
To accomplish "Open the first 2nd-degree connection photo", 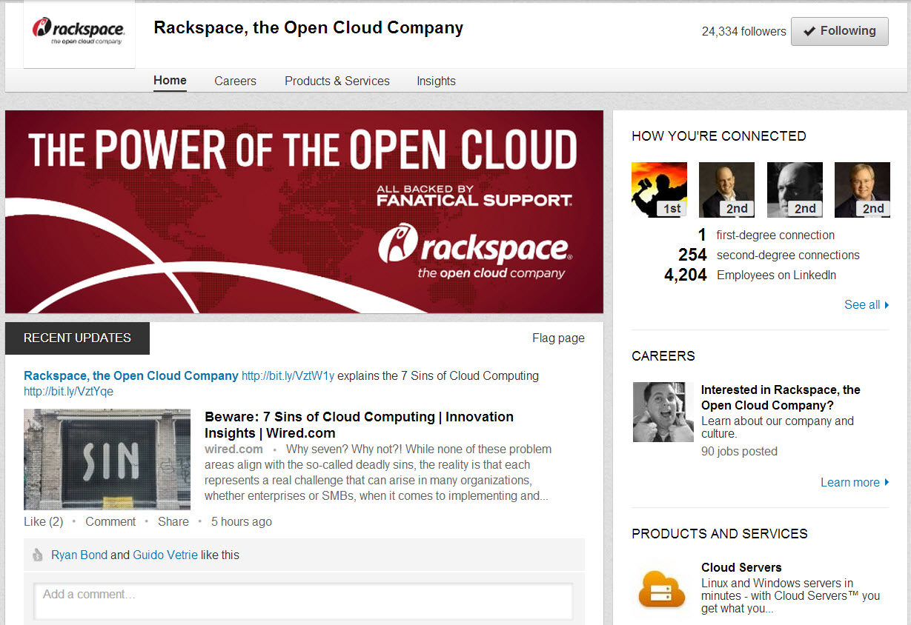I will point(726,190).
